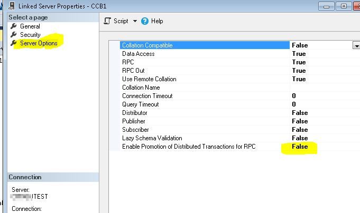The image size is (360, 213).
Task: Toggle Enable Promotion of Distributed Transactions value
Action: tap(300, 147)
